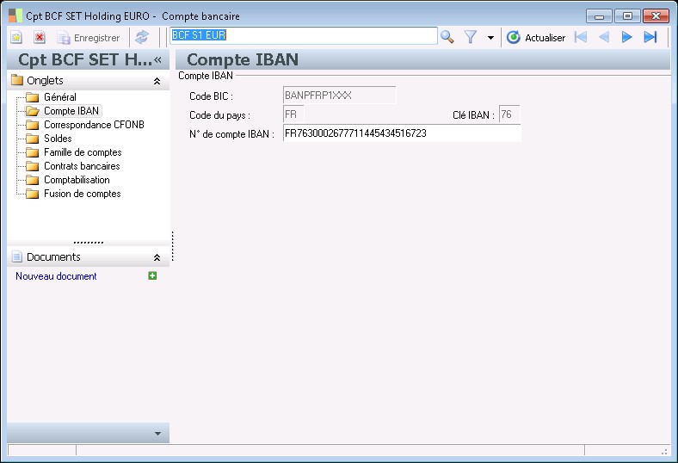Collapse the left sidebar with double chevron
The height and width of the screenshot is (463, 678).
coord(157,59)
